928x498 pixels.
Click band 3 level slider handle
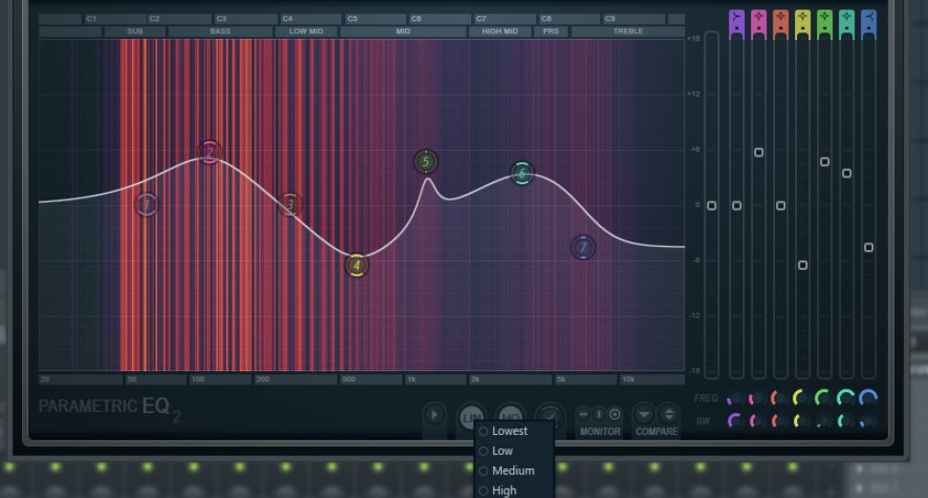[781, 205]
